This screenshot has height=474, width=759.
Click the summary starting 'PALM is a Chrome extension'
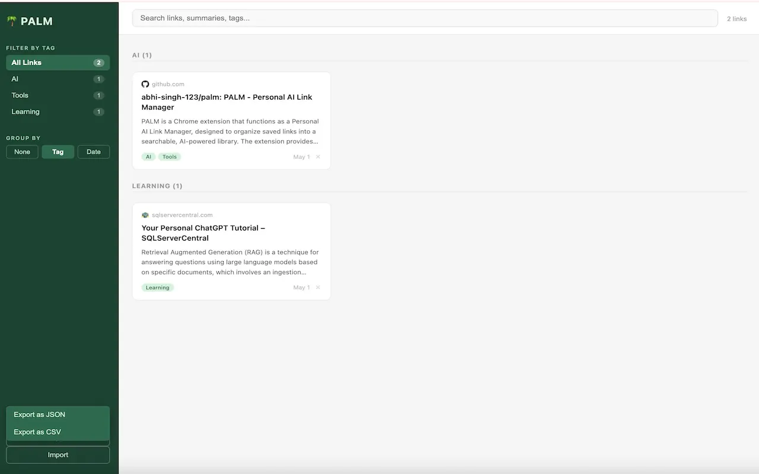tap(230, 132)
